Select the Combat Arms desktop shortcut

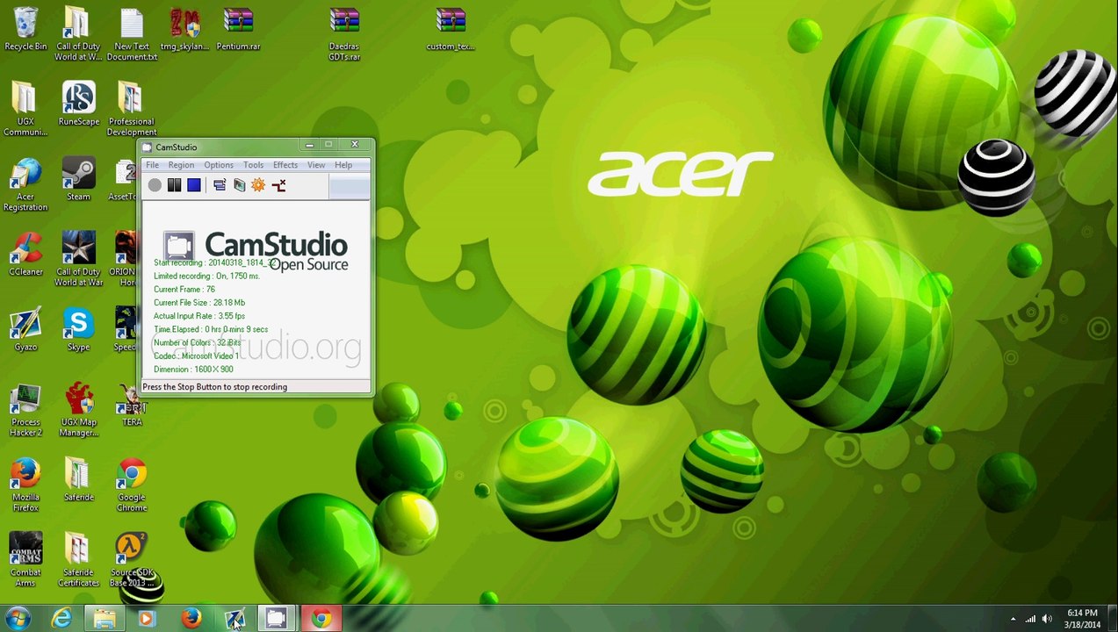click(x=25, y=560)
